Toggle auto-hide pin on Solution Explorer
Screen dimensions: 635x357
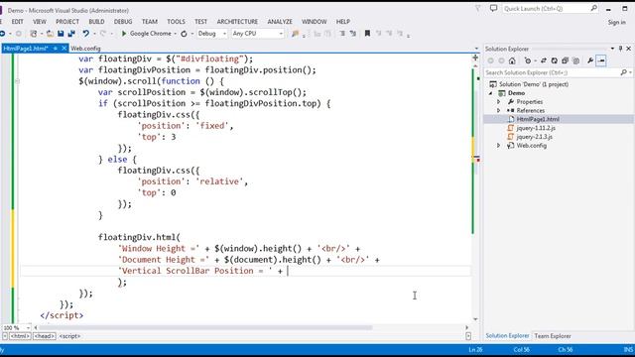coord(620,49)
